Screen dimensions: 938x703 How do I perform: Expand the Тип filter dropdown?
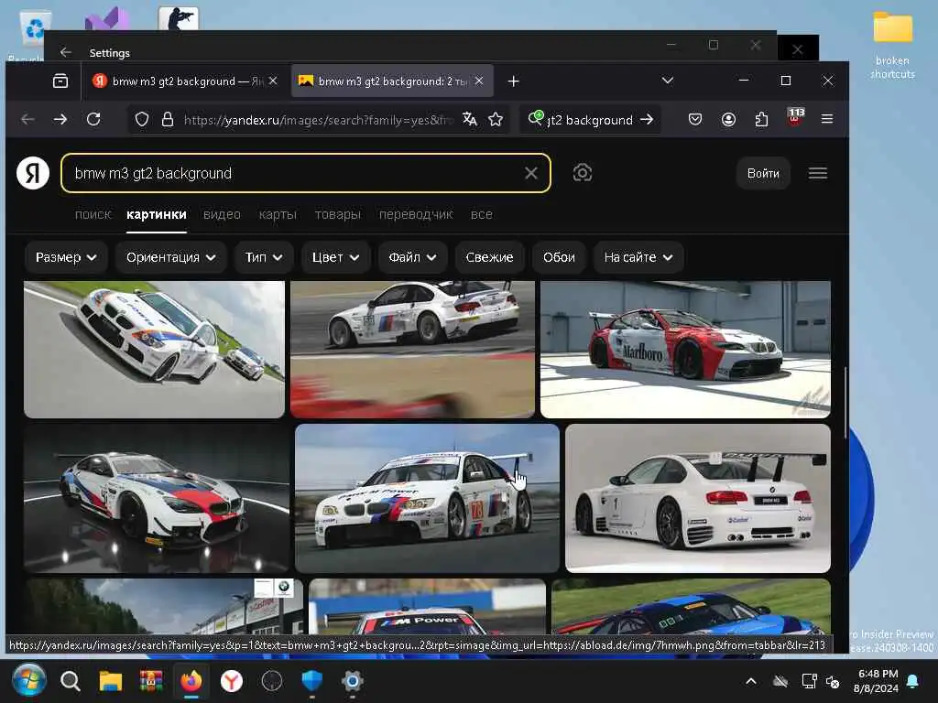(x=263, y=257)
